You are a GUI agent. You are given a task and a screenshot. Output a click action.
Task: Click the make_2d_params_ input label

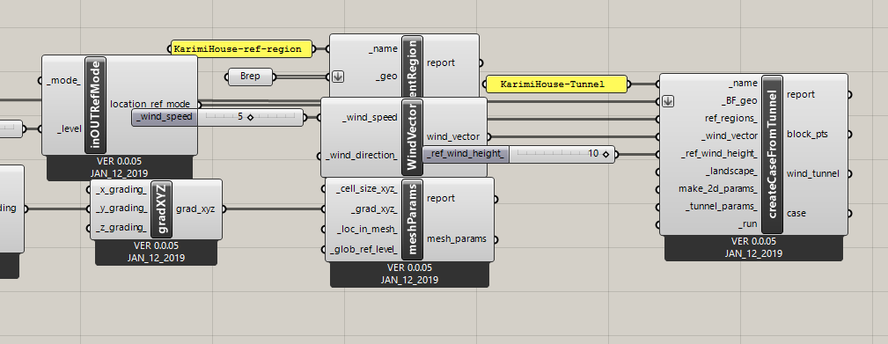pos(718,188)
